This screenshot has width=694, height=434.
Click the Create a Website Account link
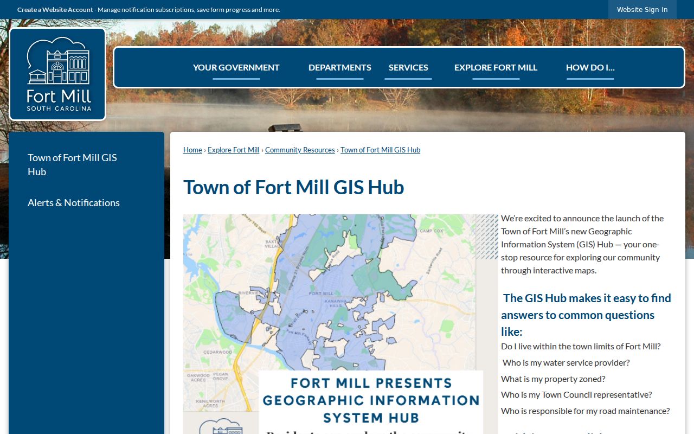pyautogui.click(x=55, y=10)
